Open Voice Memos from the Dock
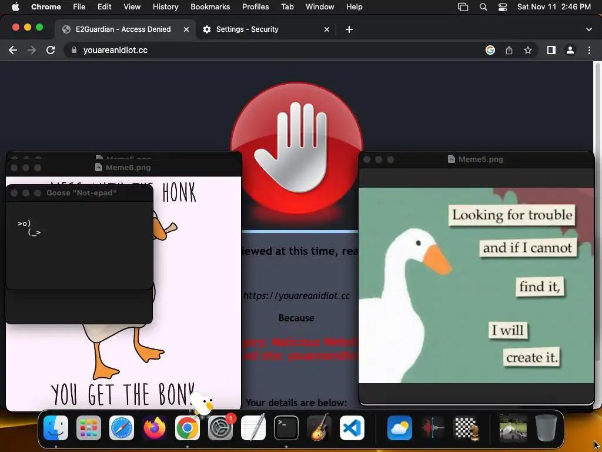Image resolution: width=602 pixels, height=452 pixels. pos(432,428)
